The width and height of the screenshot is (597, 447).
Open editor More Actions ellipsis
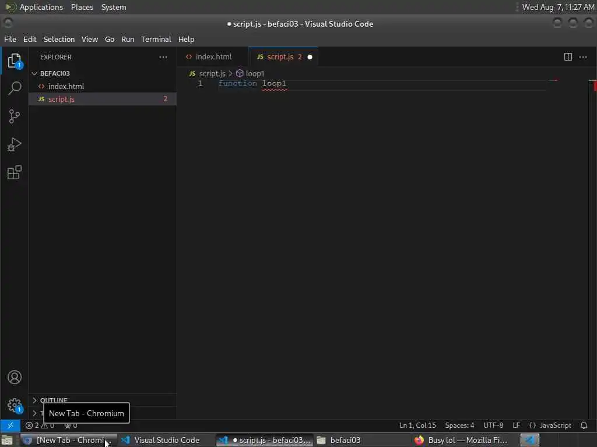583,56
